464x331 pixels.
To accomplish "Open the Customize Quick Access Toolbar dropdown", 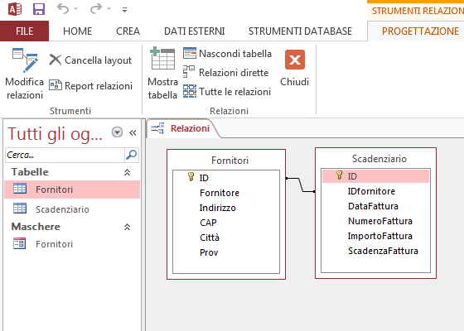I will coord(124,10).
